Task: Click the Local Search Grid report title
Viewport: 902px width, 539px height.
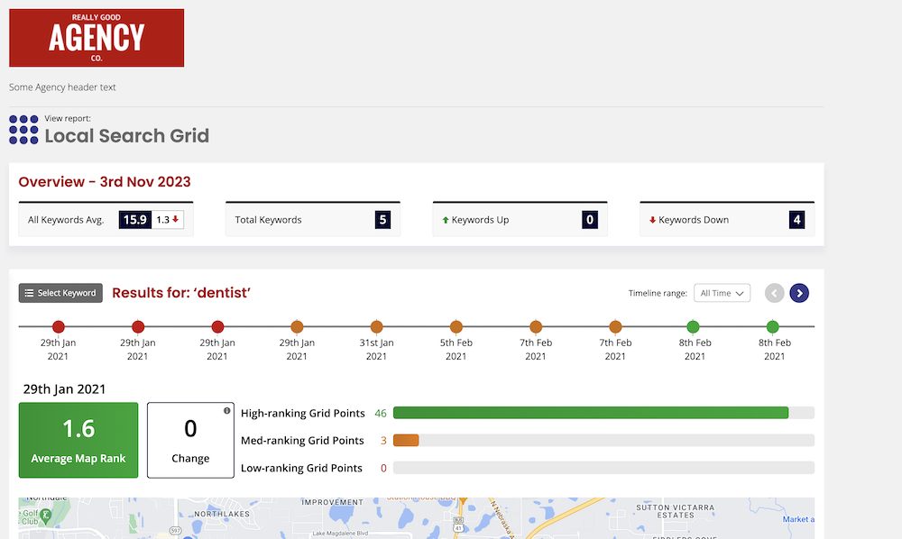Action: 127,136
